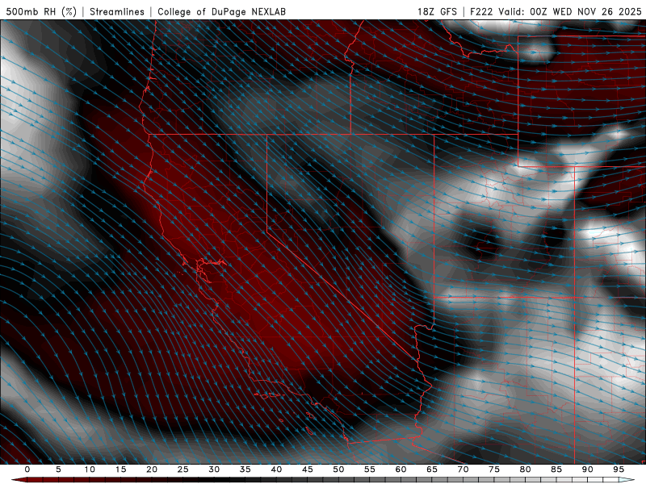Click the 'Valid: 00Z WED NOV 26 2025' text

570,11
